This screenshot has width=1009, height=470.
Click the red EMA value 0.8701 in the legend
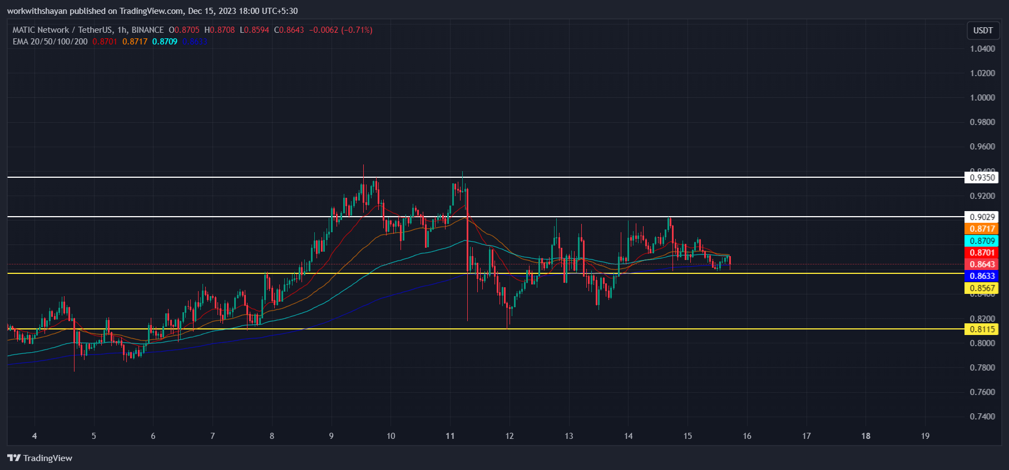[105, 42]
